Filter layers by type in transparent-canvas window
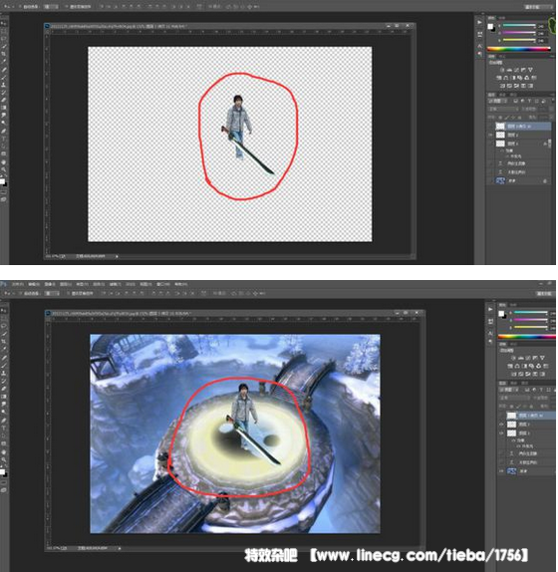This screenshot has height=572, width=558. (529, 101)
